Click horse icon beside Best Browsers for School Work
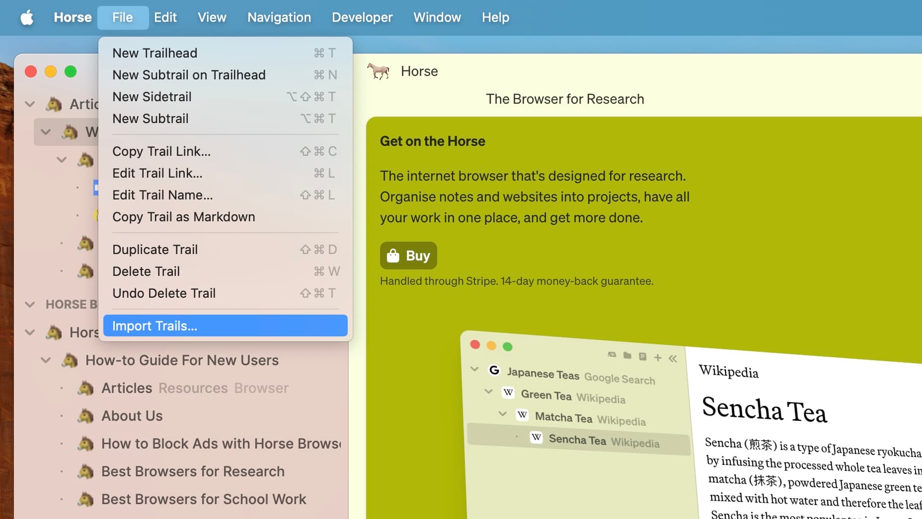This screenshot has height=519, width=922. (85, 499)
